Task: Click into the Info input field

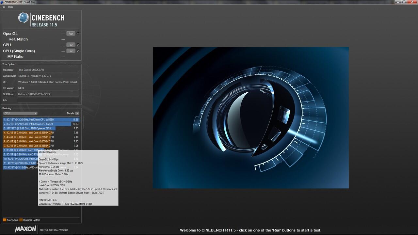Action: [48, 100]
